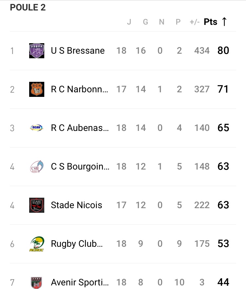Click the C S Bourgoin CSBJ logo
Screen dimensions: 246x289
click(x=36, y=167)
